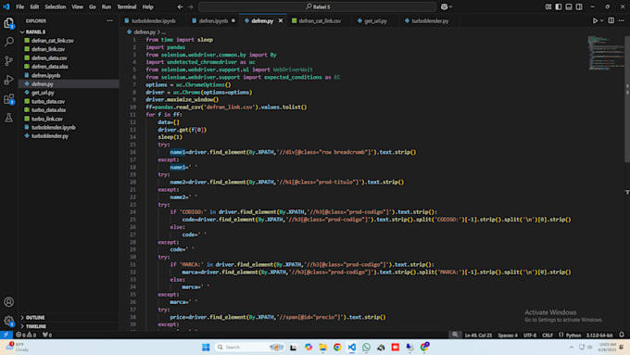Open the Accounts menu icon
630x355 pixels.
9,302
